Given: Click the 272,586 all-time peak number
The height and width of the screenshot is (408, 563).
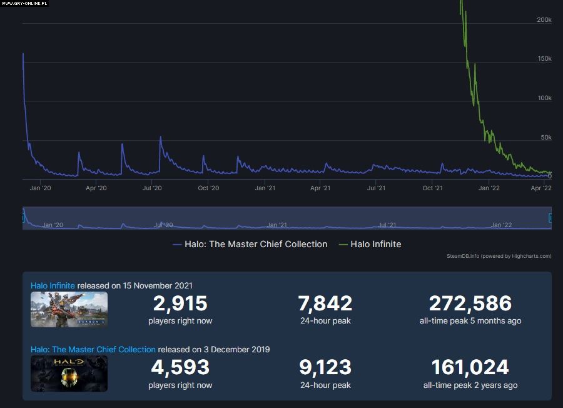Looking at the screenshot, I should (x=470, y=304).
